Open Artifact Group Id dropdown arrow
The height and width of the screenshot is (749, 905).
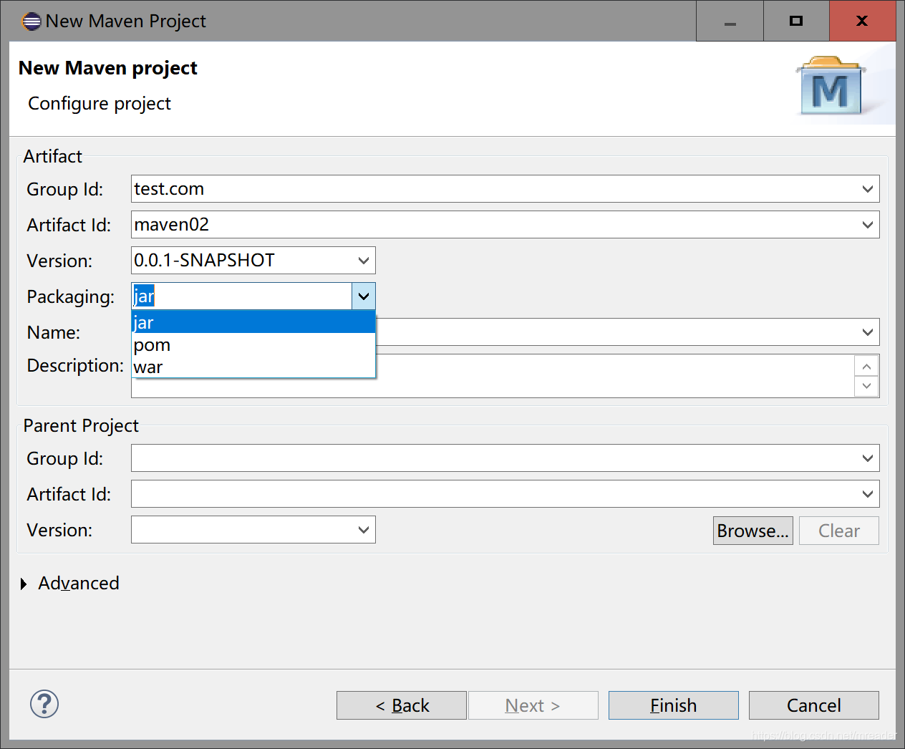[x=867, y=189]
